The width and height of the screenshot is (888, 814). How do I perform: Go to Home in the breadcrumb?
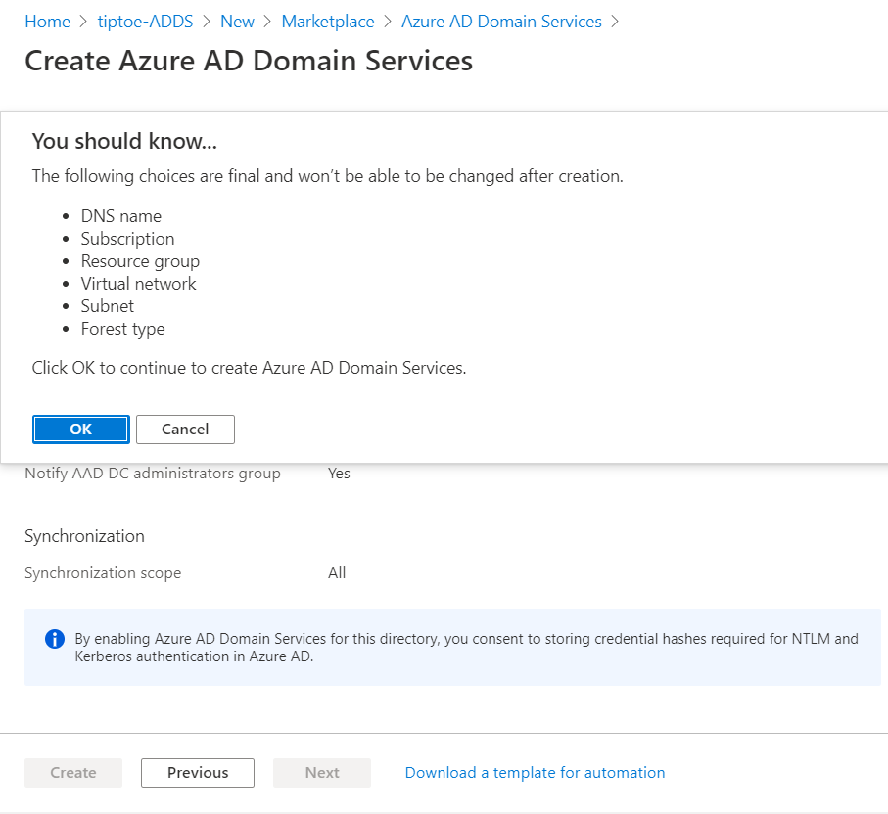pyautogui.click(x=48, y=22)
